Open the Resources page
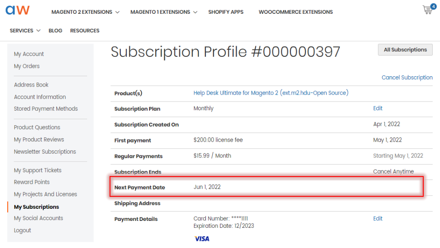 (85, 31)
